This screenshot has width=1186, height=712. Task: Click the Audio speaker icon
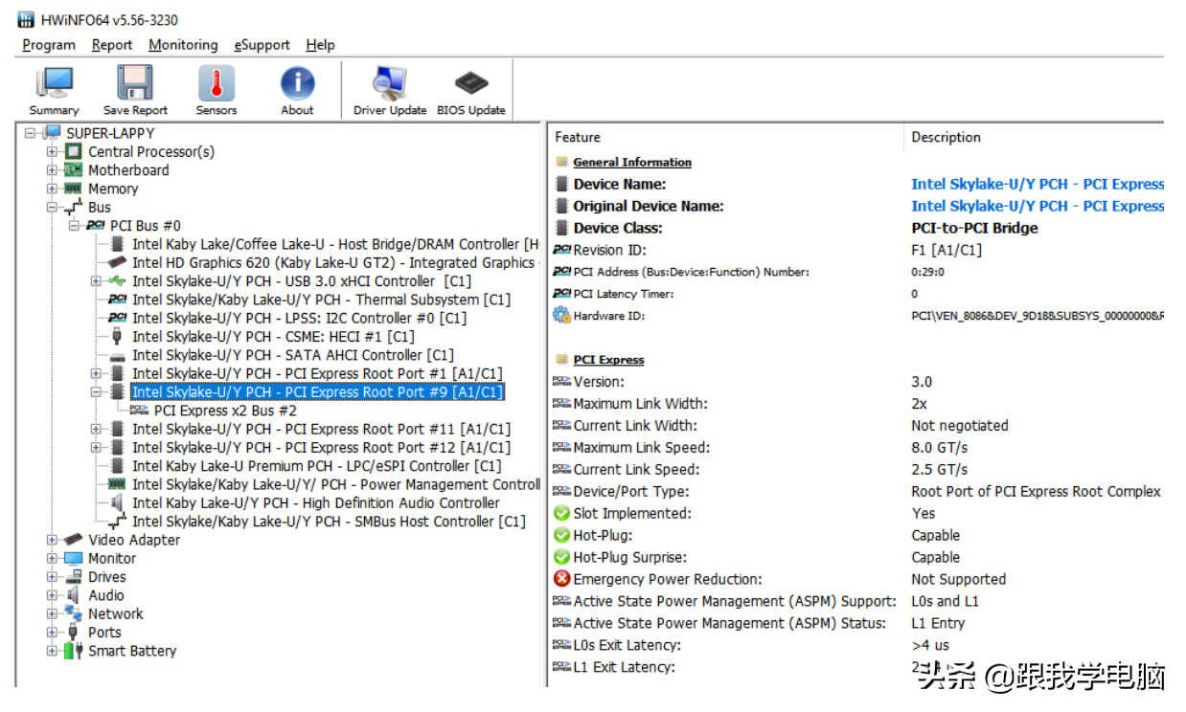(x=74, y=595)
